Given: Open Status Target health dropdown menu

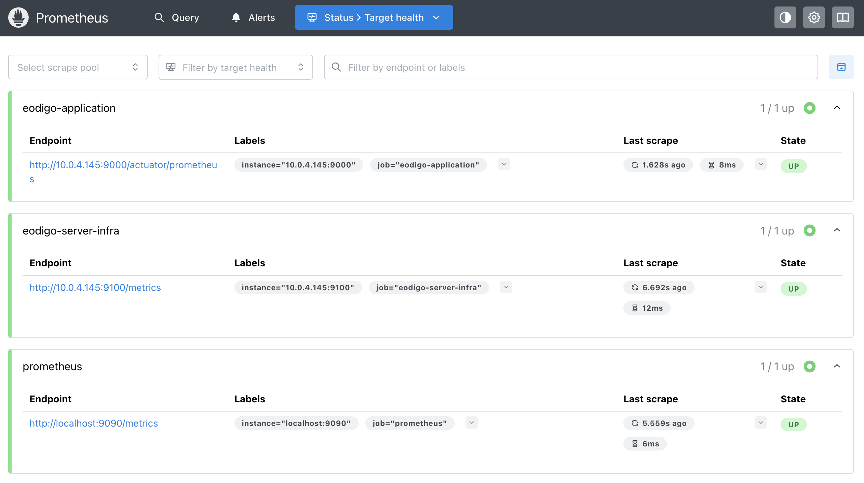Looking at the screenshot, I should coord(374,17).
